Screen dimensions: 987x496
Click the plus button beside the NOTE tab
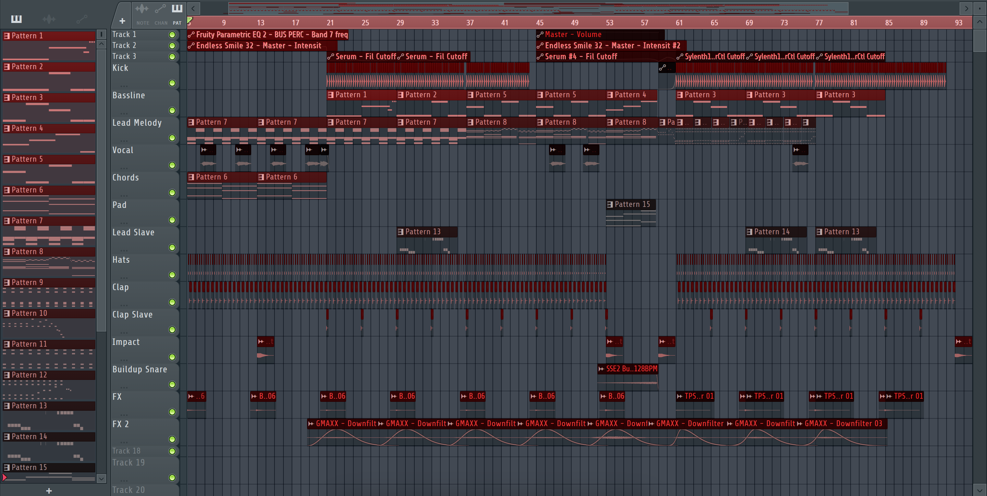(x=122, y=21)
